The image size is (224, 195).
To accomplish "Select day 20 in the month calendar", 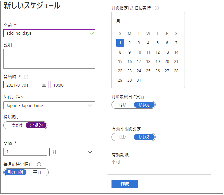I will click(167, 61).
